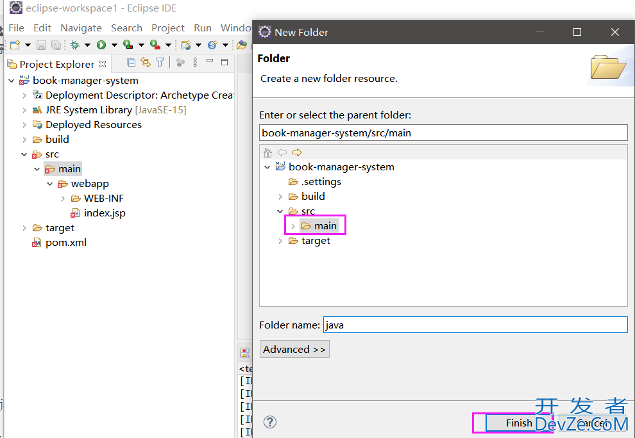This screenshot has height=438, width=635.
Task: Open dropdown arrow next to Run icon
Action: coord(114,45)
